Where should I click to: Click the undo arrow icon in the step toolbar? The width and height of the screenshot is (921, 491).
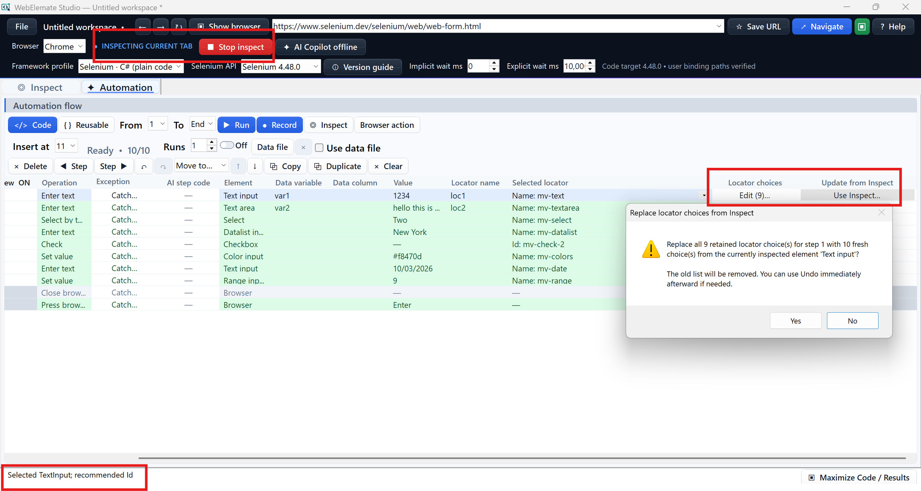click(x=144, y=166)
